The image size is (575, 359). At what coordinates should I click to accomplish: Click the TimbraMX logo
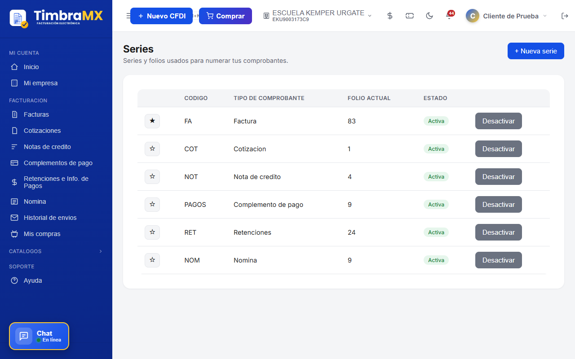56,18
